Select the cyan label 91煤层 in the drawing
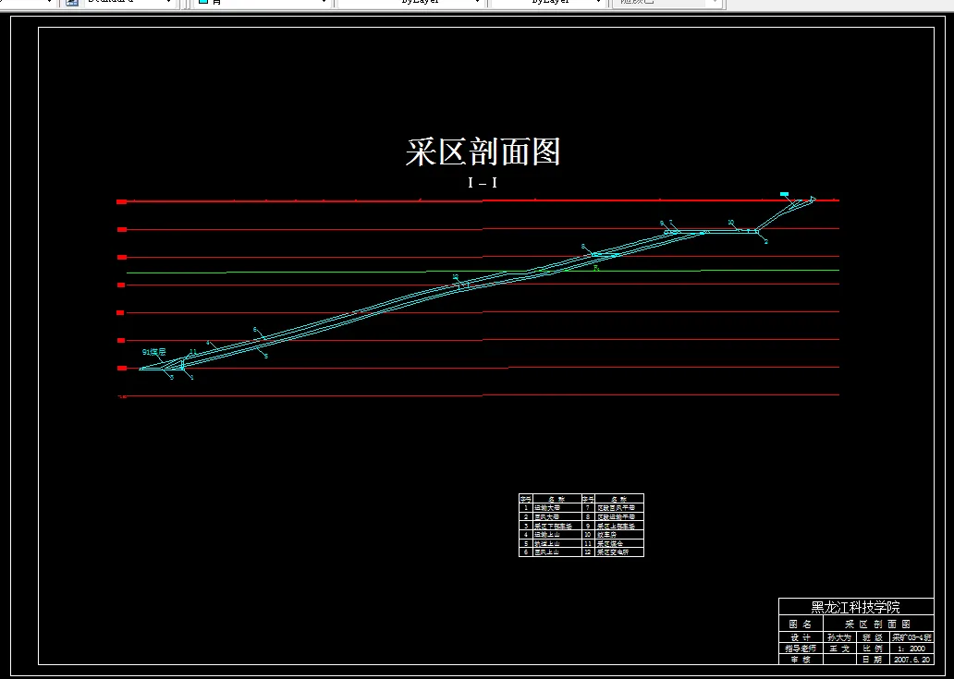 click(x=154, y=352)
